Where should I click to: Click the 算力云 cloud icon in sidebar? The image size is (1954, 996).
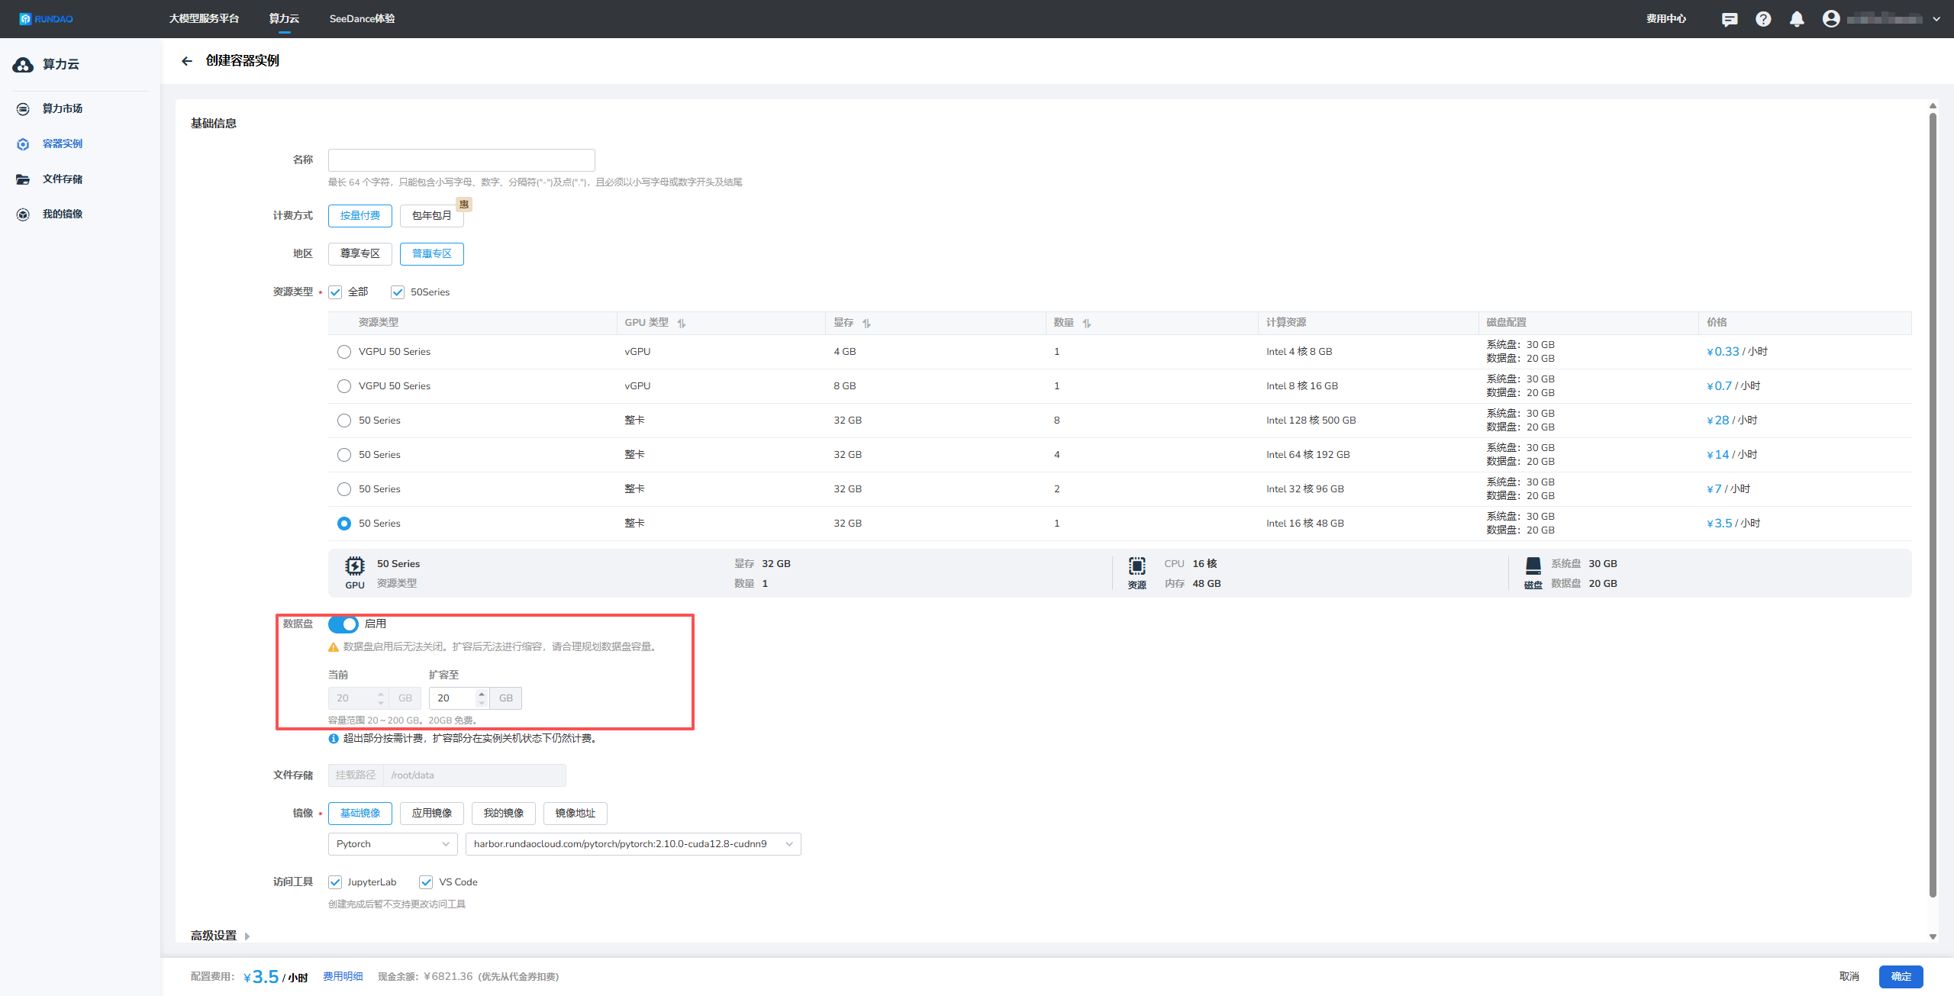pos(23,65)
